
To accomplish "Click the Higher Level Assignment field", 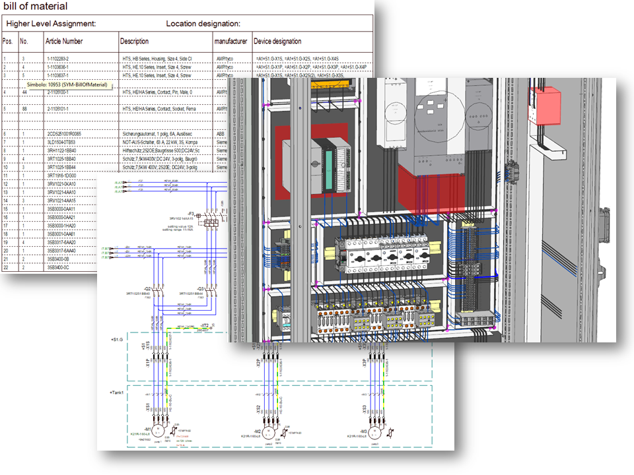I will tap(52, 24).
